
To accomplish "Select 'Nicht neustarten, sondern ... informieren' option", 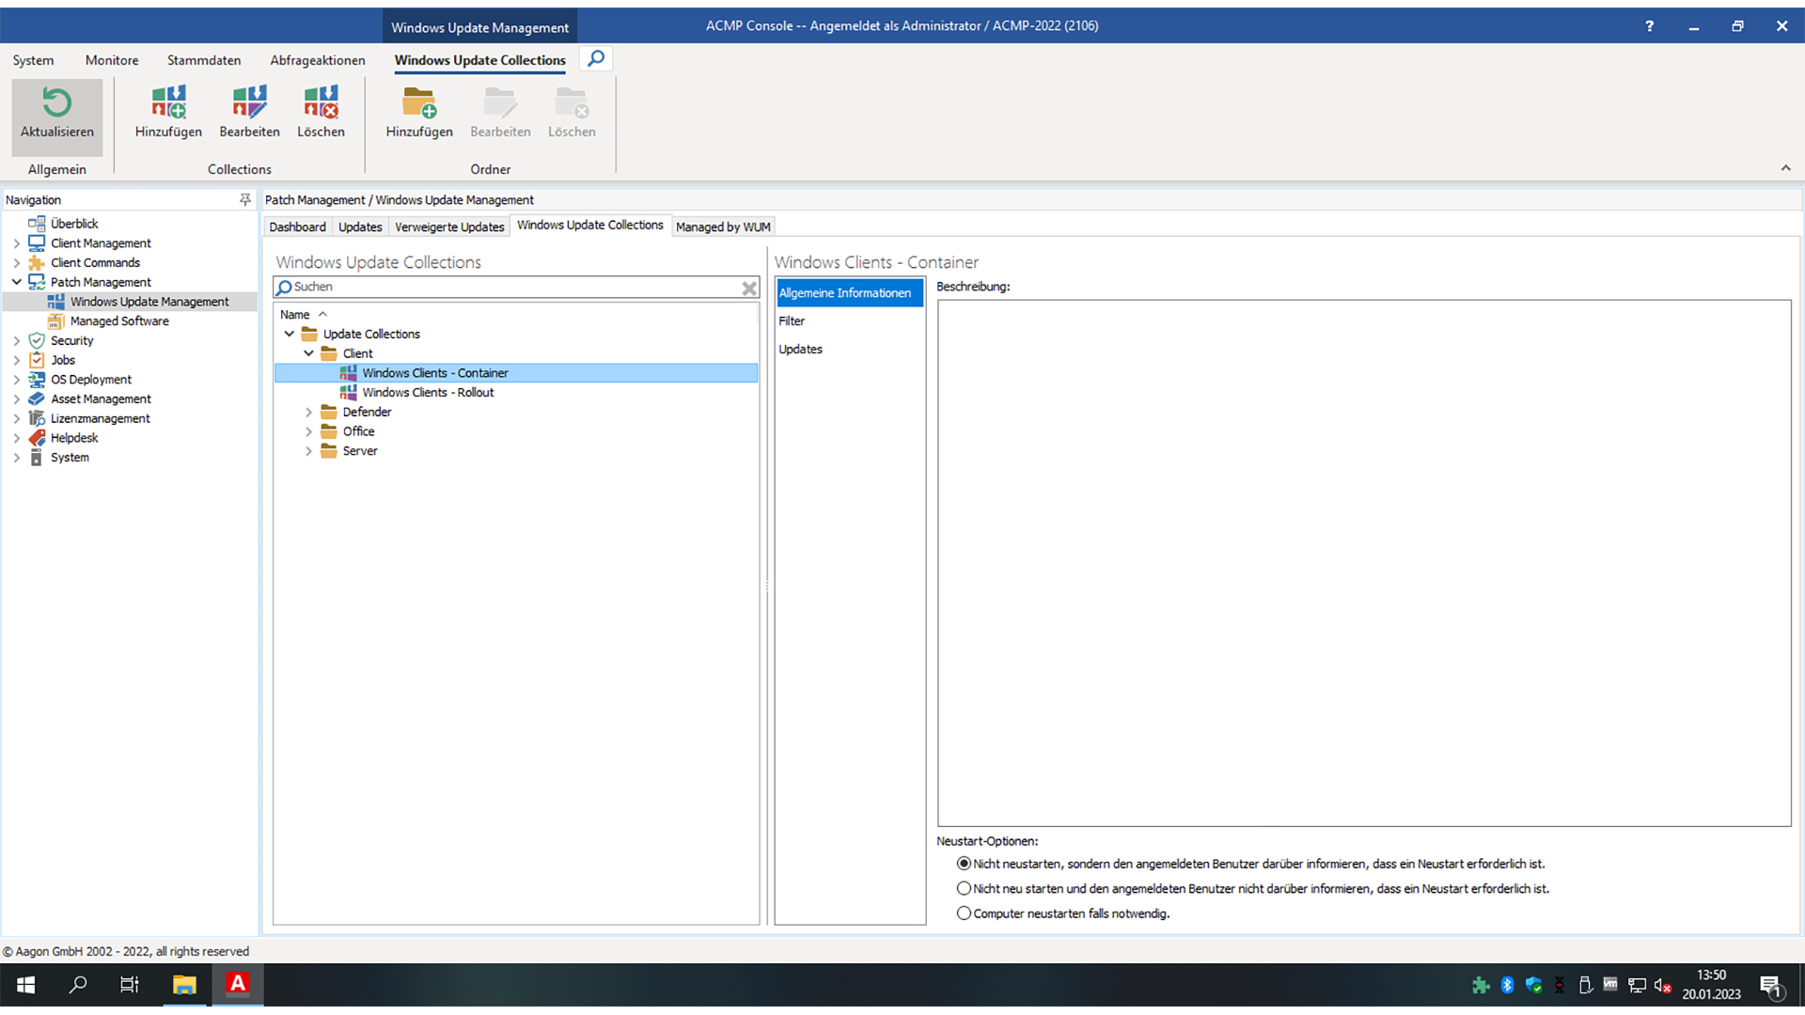I will [x=964, y=864].
